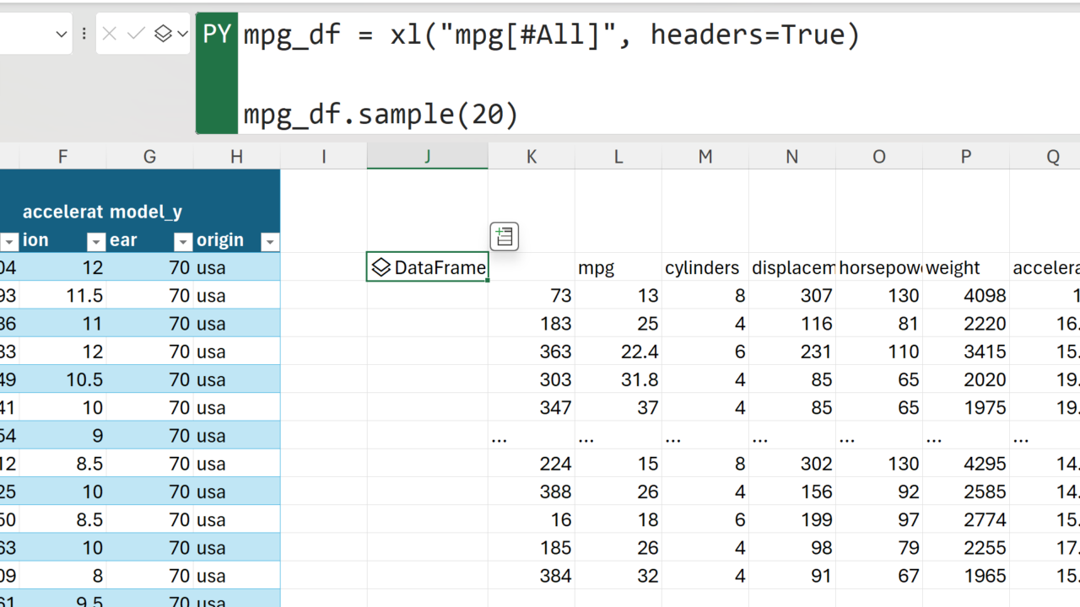
Task: Click the three-dot formula bar resize handle
Action: pos(84,35)
